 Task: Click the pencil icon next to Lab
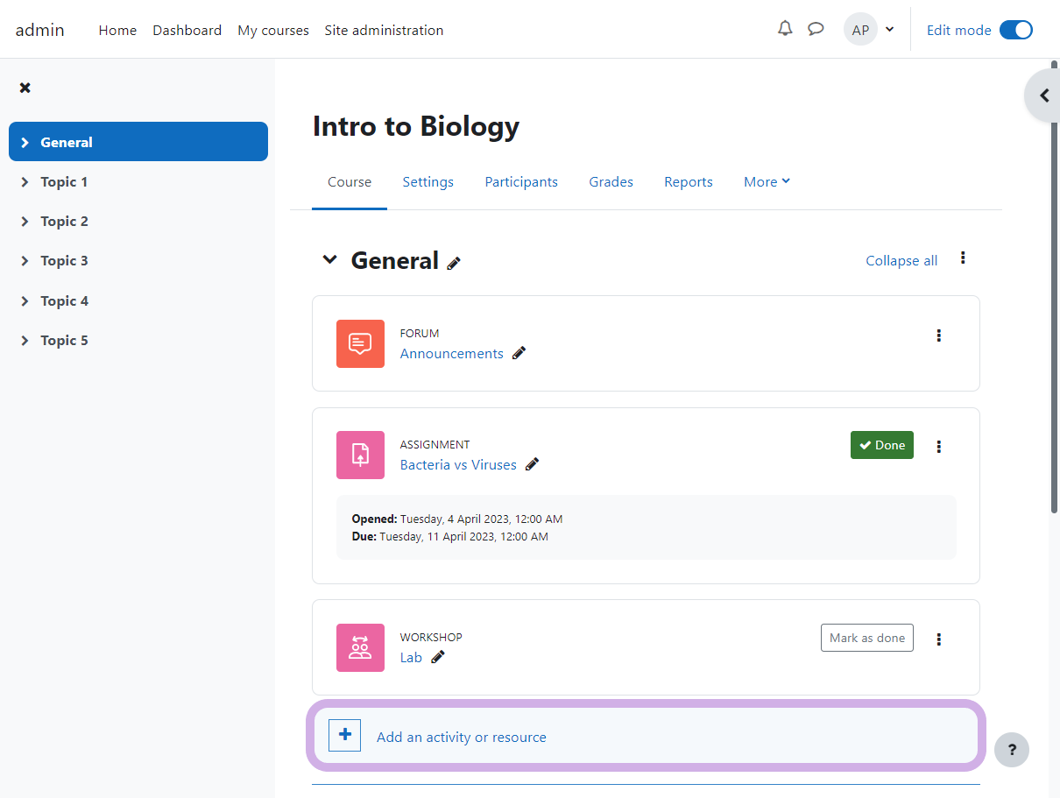pyautogui.click(x=438, y=657)
